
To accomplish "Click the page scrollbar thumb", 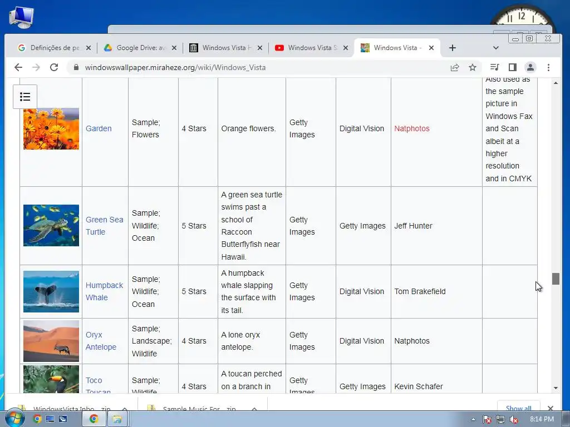I will [556, 279].
